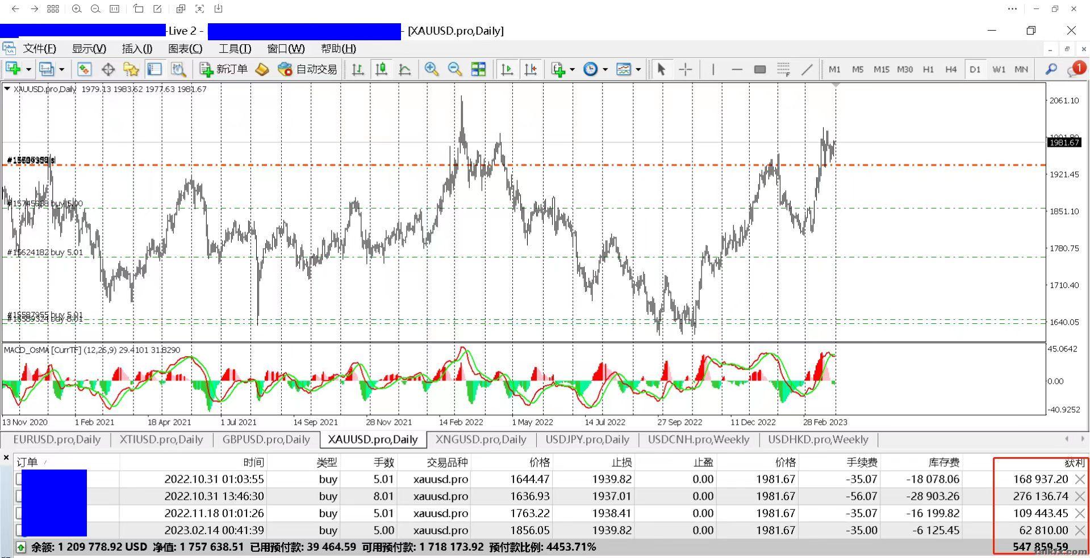1090x558 pixels.
Task: Switch timeframe to W1
Action: click(999, 69)
